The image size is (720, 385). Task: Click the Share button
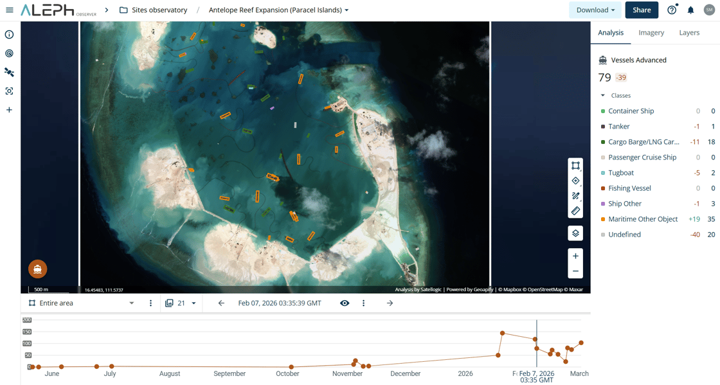[641, 10]
